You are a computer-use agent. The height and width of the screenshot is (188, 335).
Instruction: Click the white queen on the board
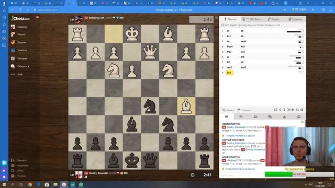pyautogui.click(x=150, y=52)
